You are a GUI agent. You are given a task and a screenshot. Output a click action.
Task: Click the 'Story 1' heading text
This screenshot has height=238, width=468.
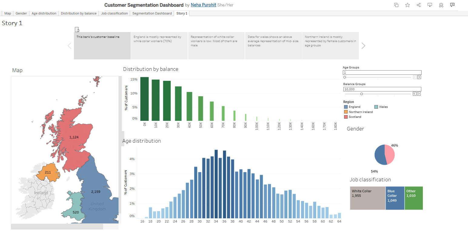(x=12, y=23)
